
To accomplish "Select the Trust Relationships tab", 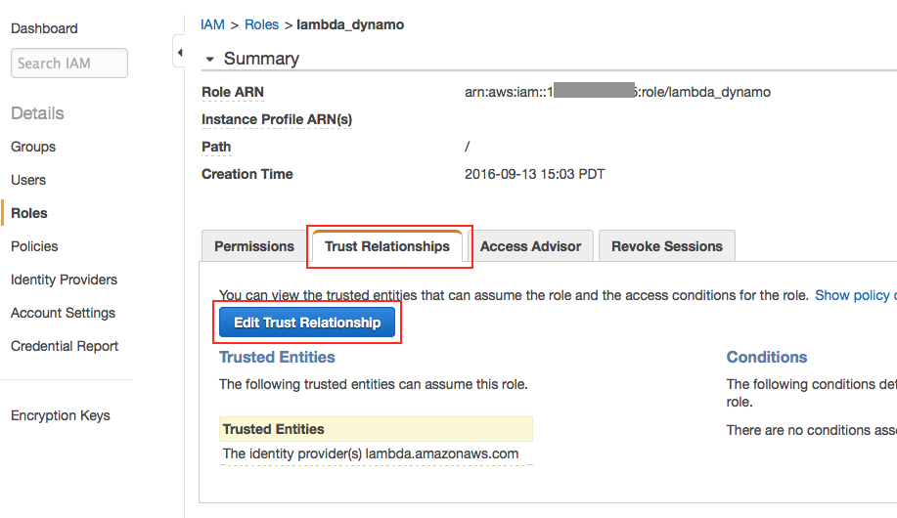I will pyautogui.click(x=387, y=246).
